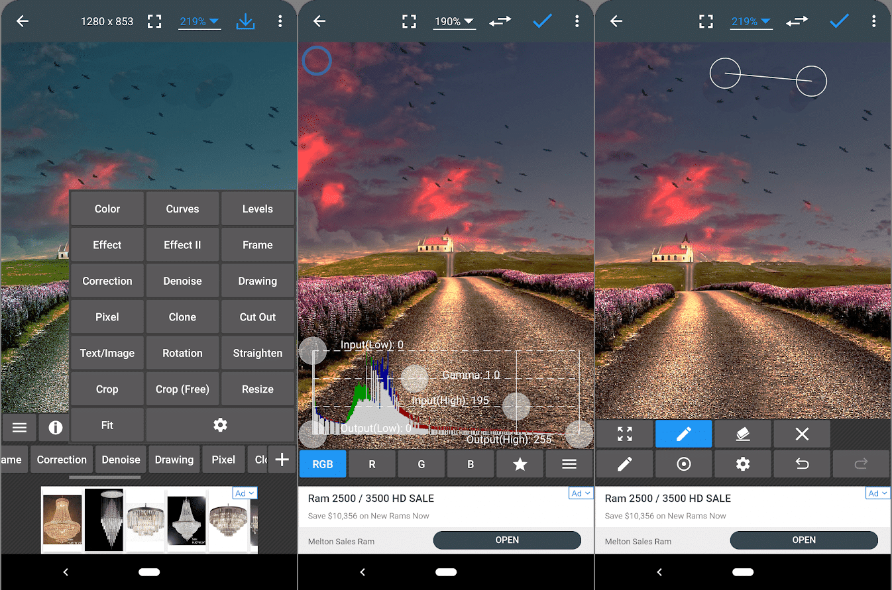This screenshot has width=892, height=590.
Task: Click the first chandelier thumbnail in the advert
Action: point(62,520)
